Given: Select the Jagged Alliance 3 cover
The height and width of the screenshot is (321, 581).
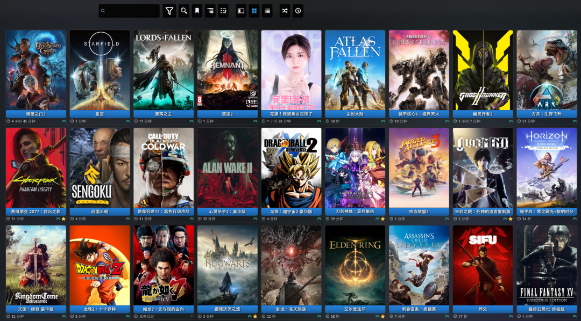Looking at the screenshot, I should [419, 168].
